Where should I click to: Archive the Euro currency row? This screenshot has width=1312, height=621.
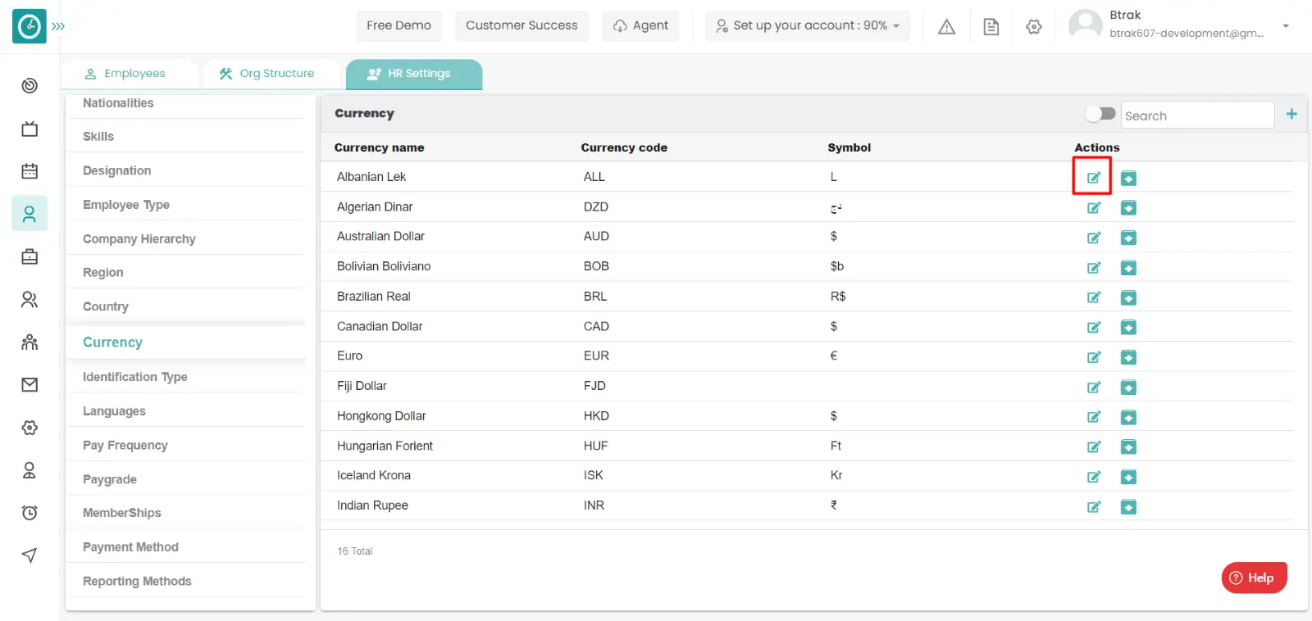point(1128,357)
